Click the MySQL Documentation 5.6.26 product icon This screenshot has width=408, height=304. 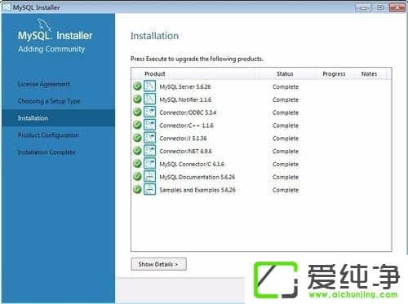point(149,176)
